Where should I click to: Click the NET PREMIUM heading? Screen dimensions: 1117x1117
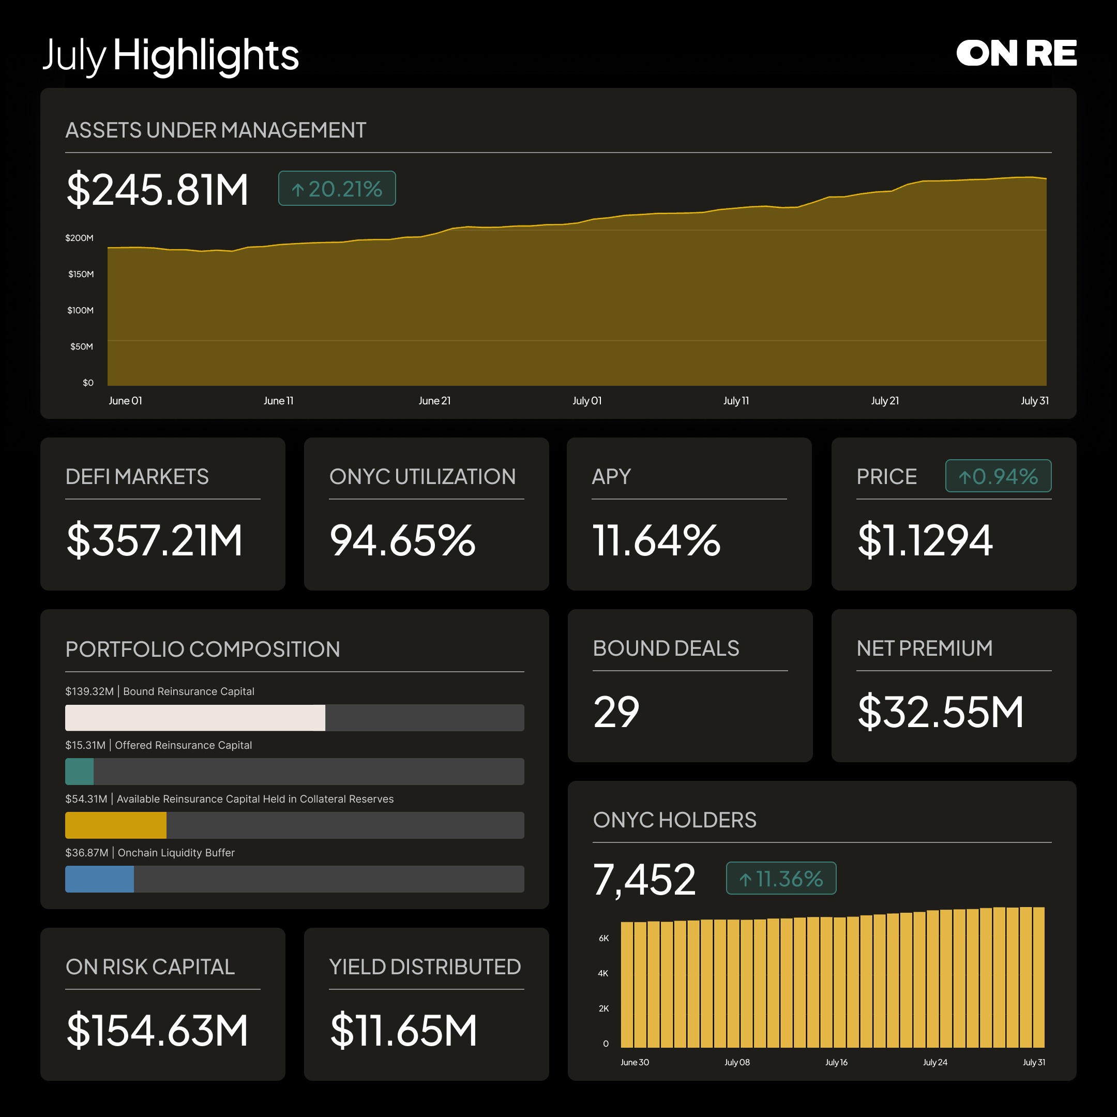pos(925,648)
